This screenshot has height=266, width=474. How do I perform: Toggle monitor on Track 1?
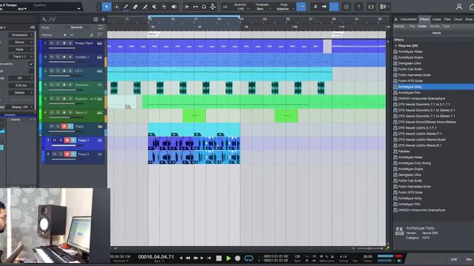73,140
